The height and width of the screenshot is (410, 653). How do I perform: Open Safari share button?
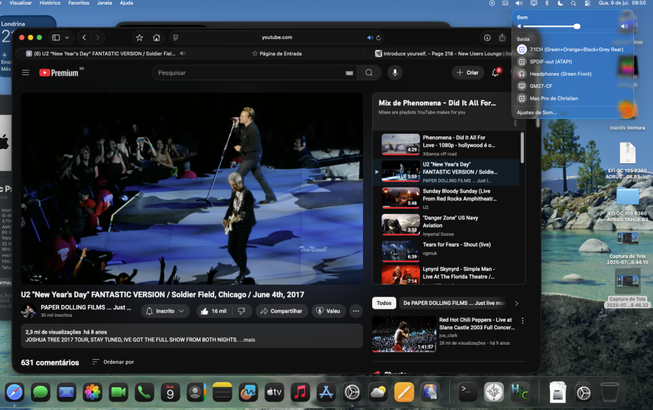click(502, 37)
